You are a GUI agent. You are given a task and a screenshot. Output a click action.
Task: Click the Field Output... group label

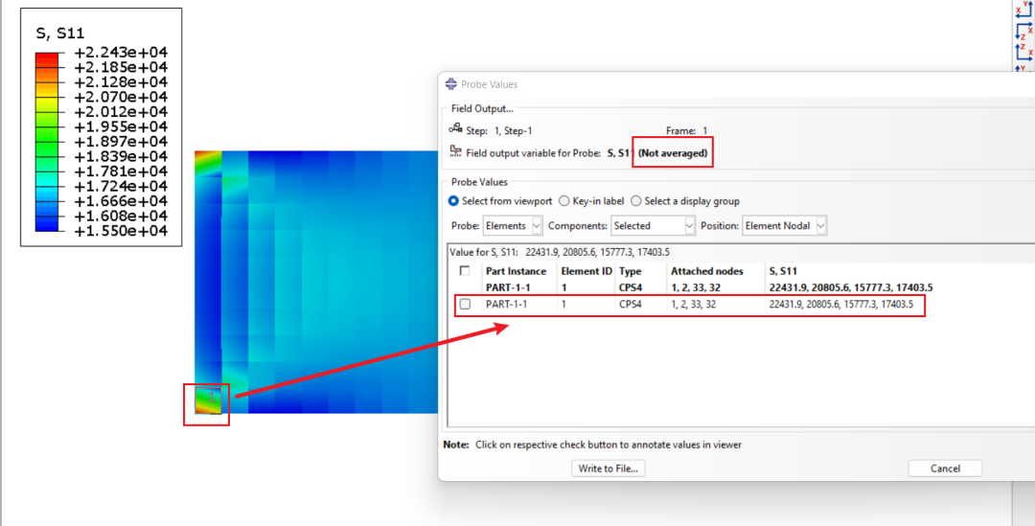tap(482, 108)
